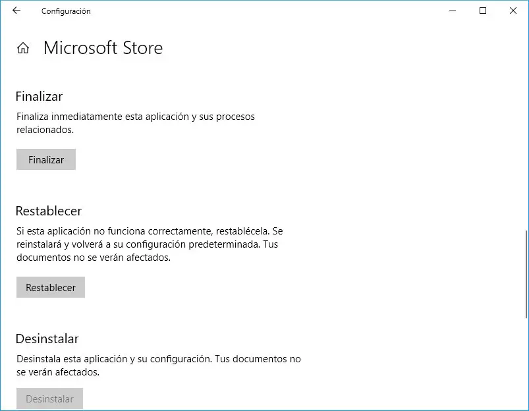Click the paragraph explaining Desinstalar
This screenshot has height=411, width=529.
coord(158,366)
